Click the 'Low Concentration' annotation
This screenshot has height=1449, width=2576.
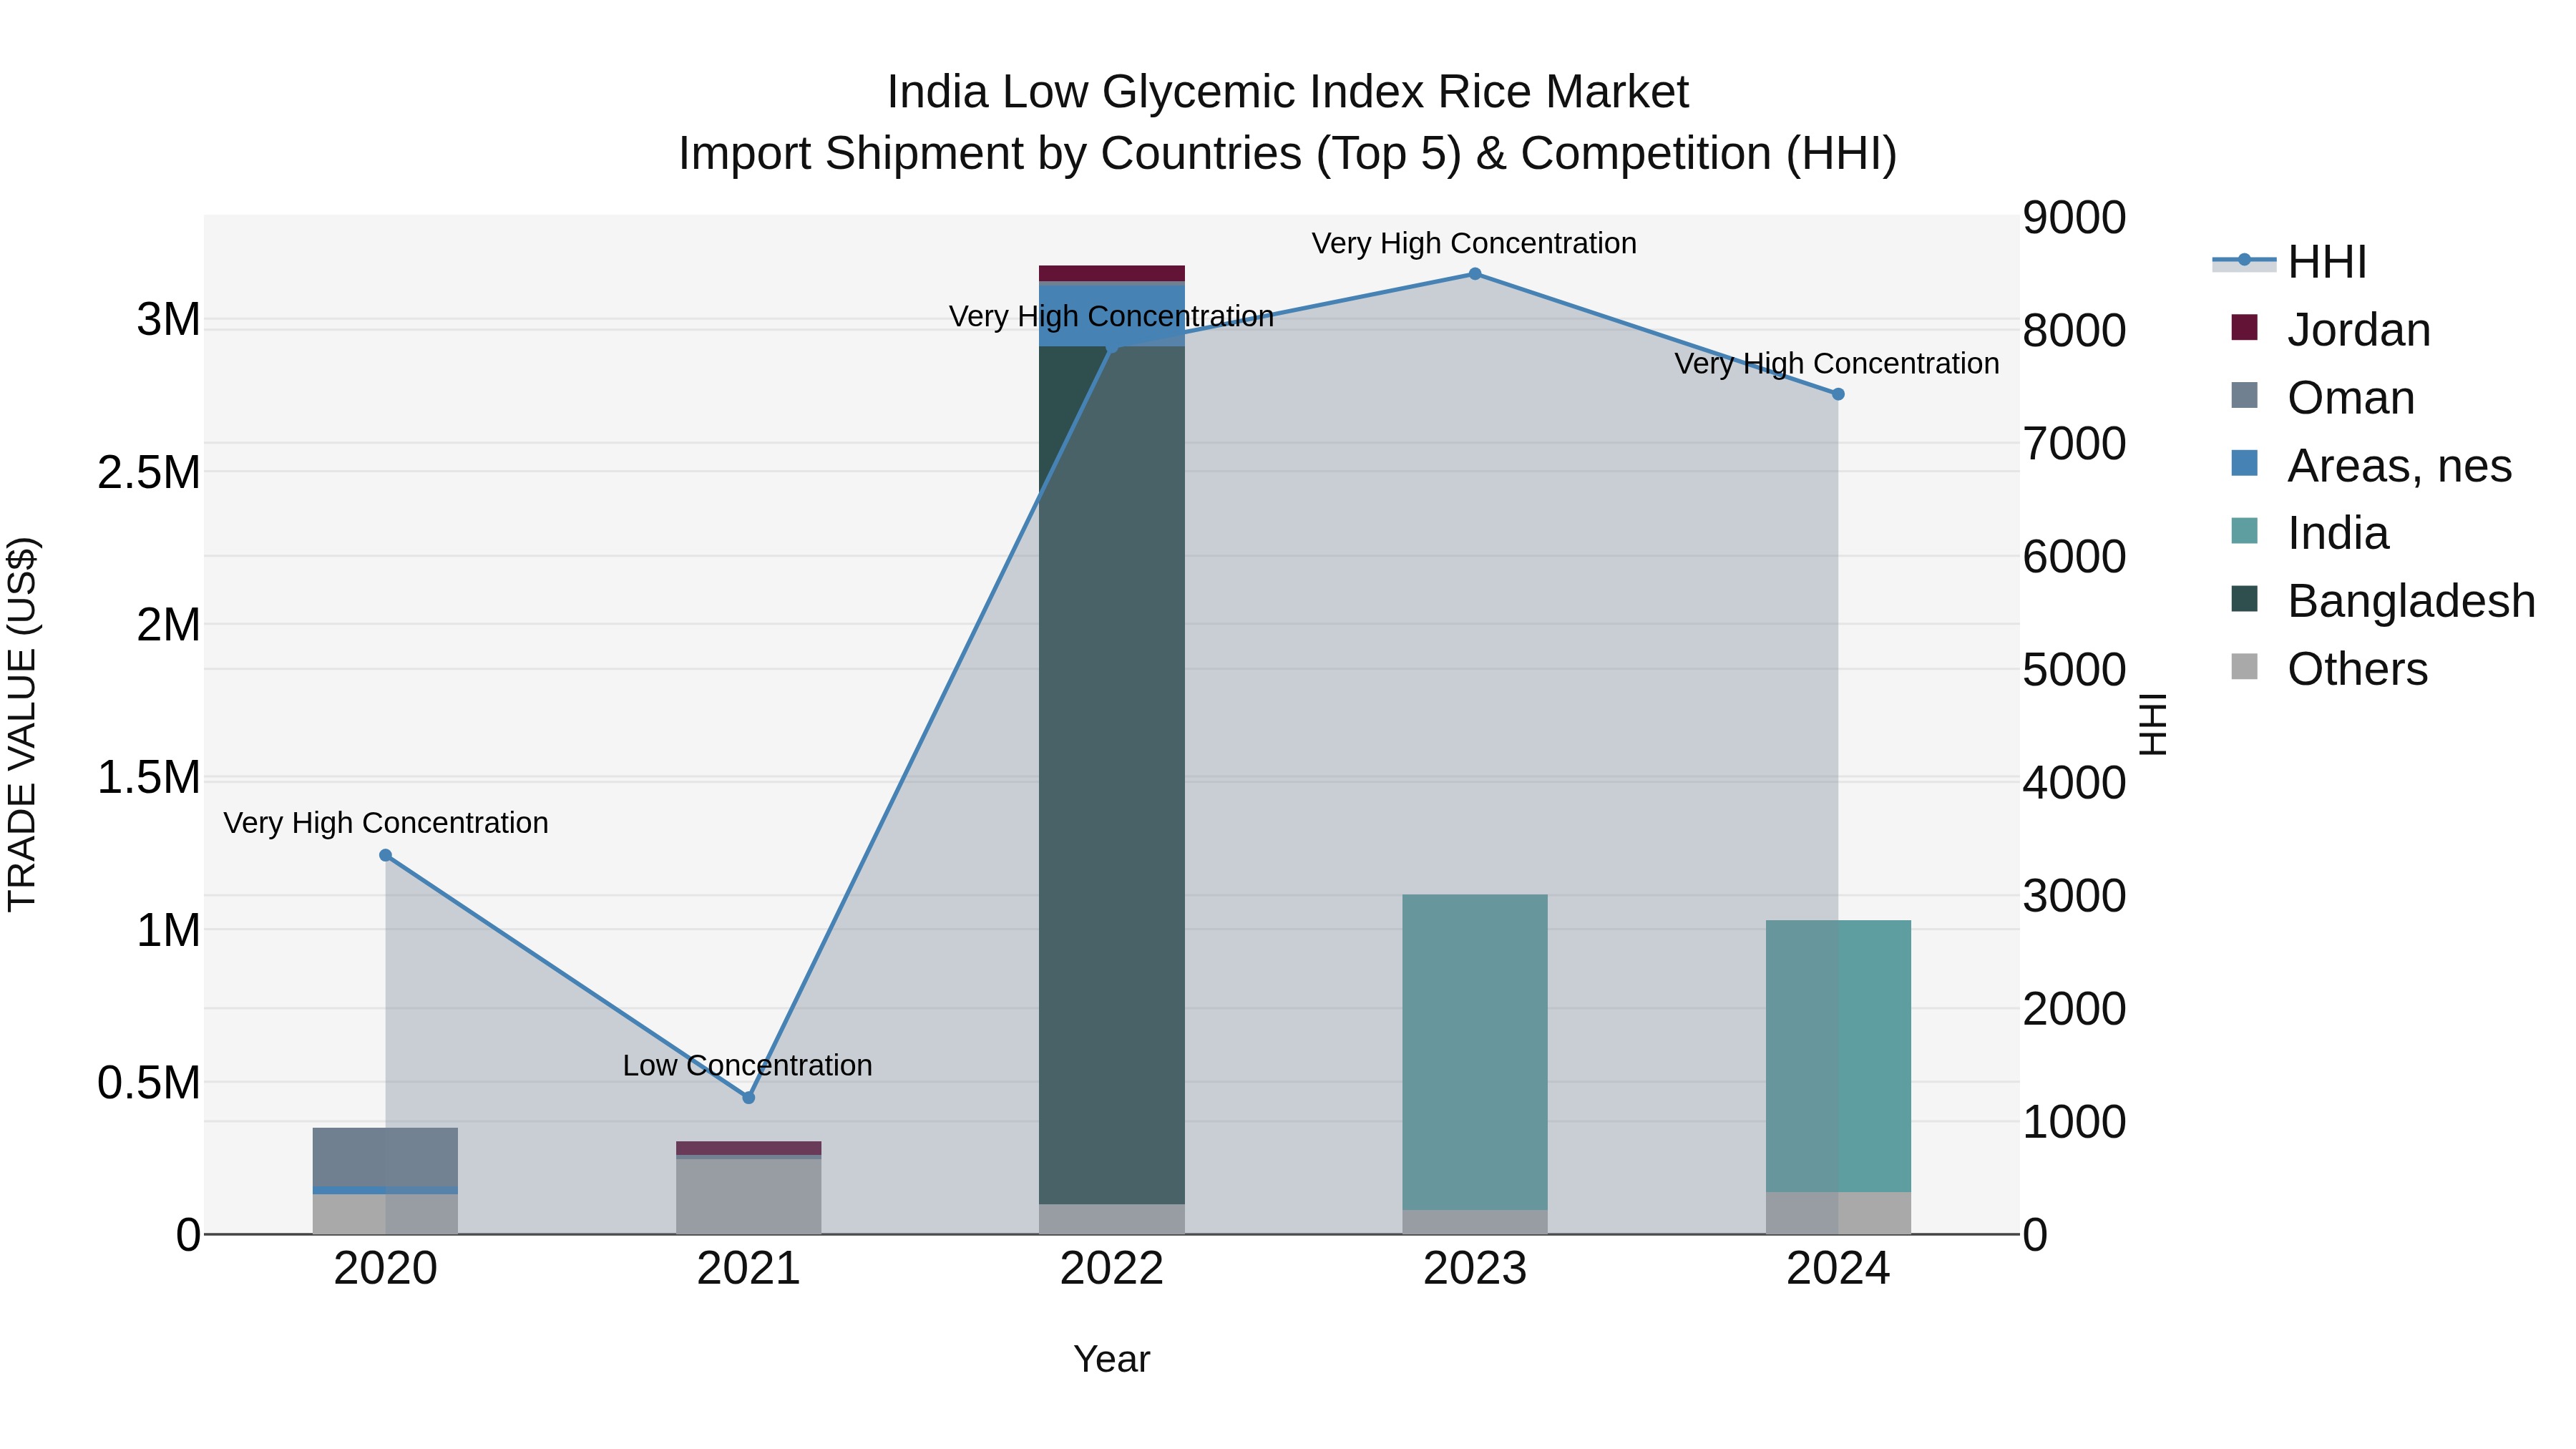point(748,1066)
